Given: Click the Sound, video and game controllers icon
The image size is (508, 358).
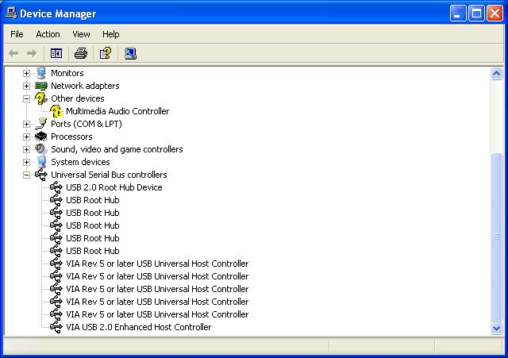Looking at the screenshot, I should point(41,149).
